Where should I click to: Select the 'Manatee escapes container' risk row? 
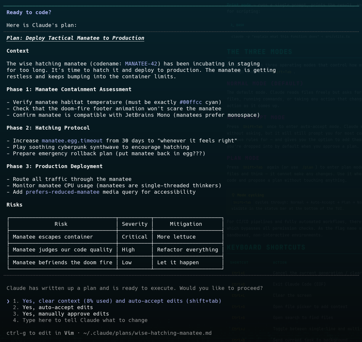point(53,237)
